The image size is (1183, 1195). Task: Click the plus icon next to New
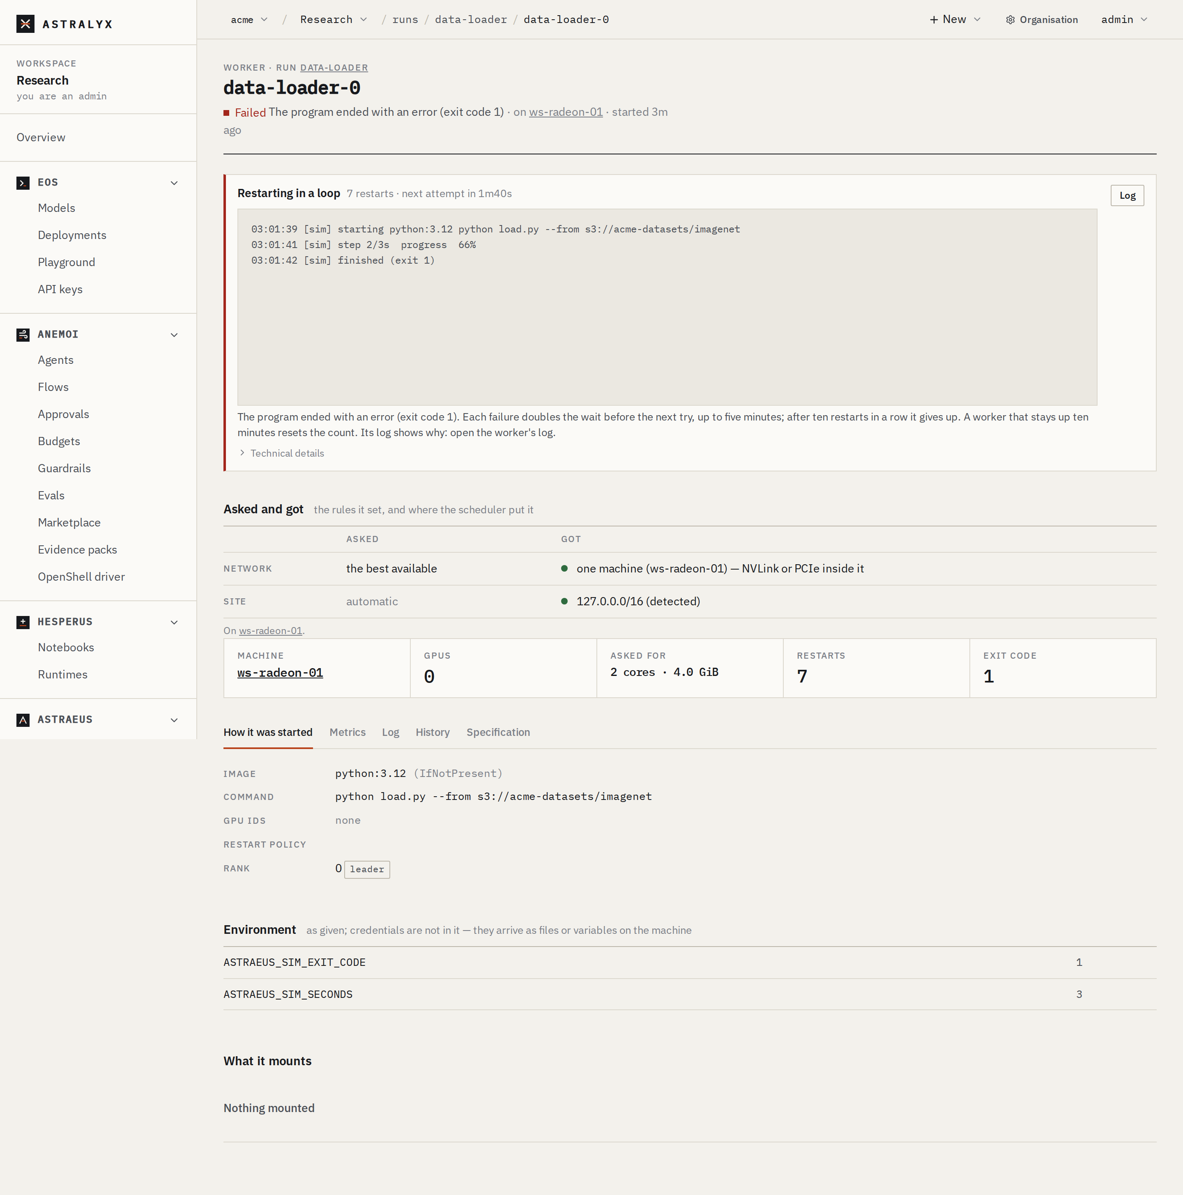pyautogui.click(x=934, y=20)
